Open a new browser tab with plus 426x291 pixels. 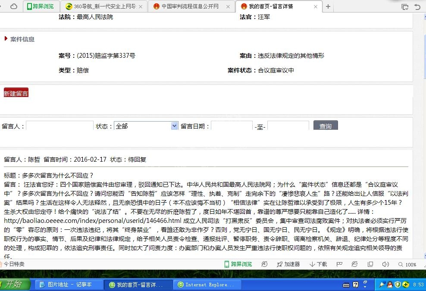pyautogui.click(x=328, y=6)
